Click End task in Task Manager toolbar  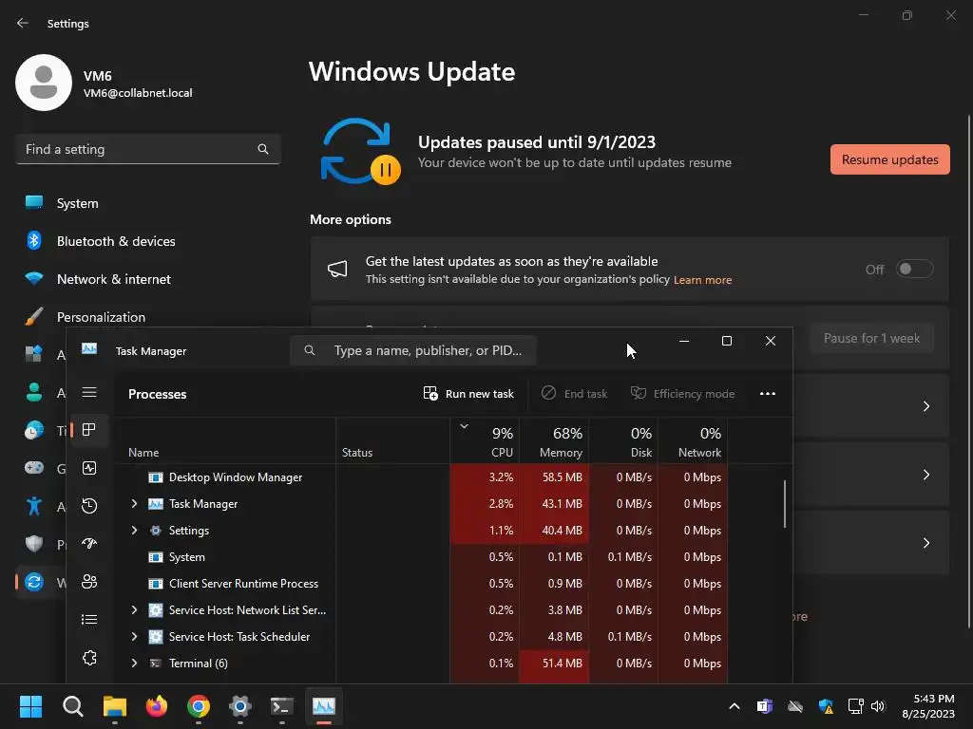point(574,394)
